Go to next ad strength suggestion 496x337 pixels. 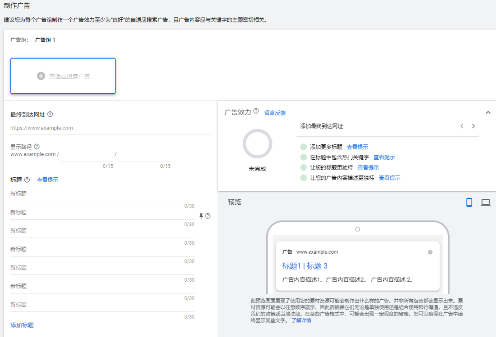(473, 126)
